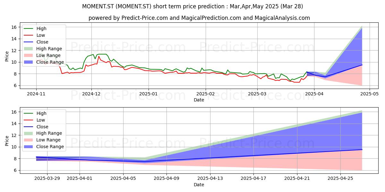Viewport: 385px width, 192px height.
Task: Click the 2025-04-25 date tick label
Action: coord(340,179)
